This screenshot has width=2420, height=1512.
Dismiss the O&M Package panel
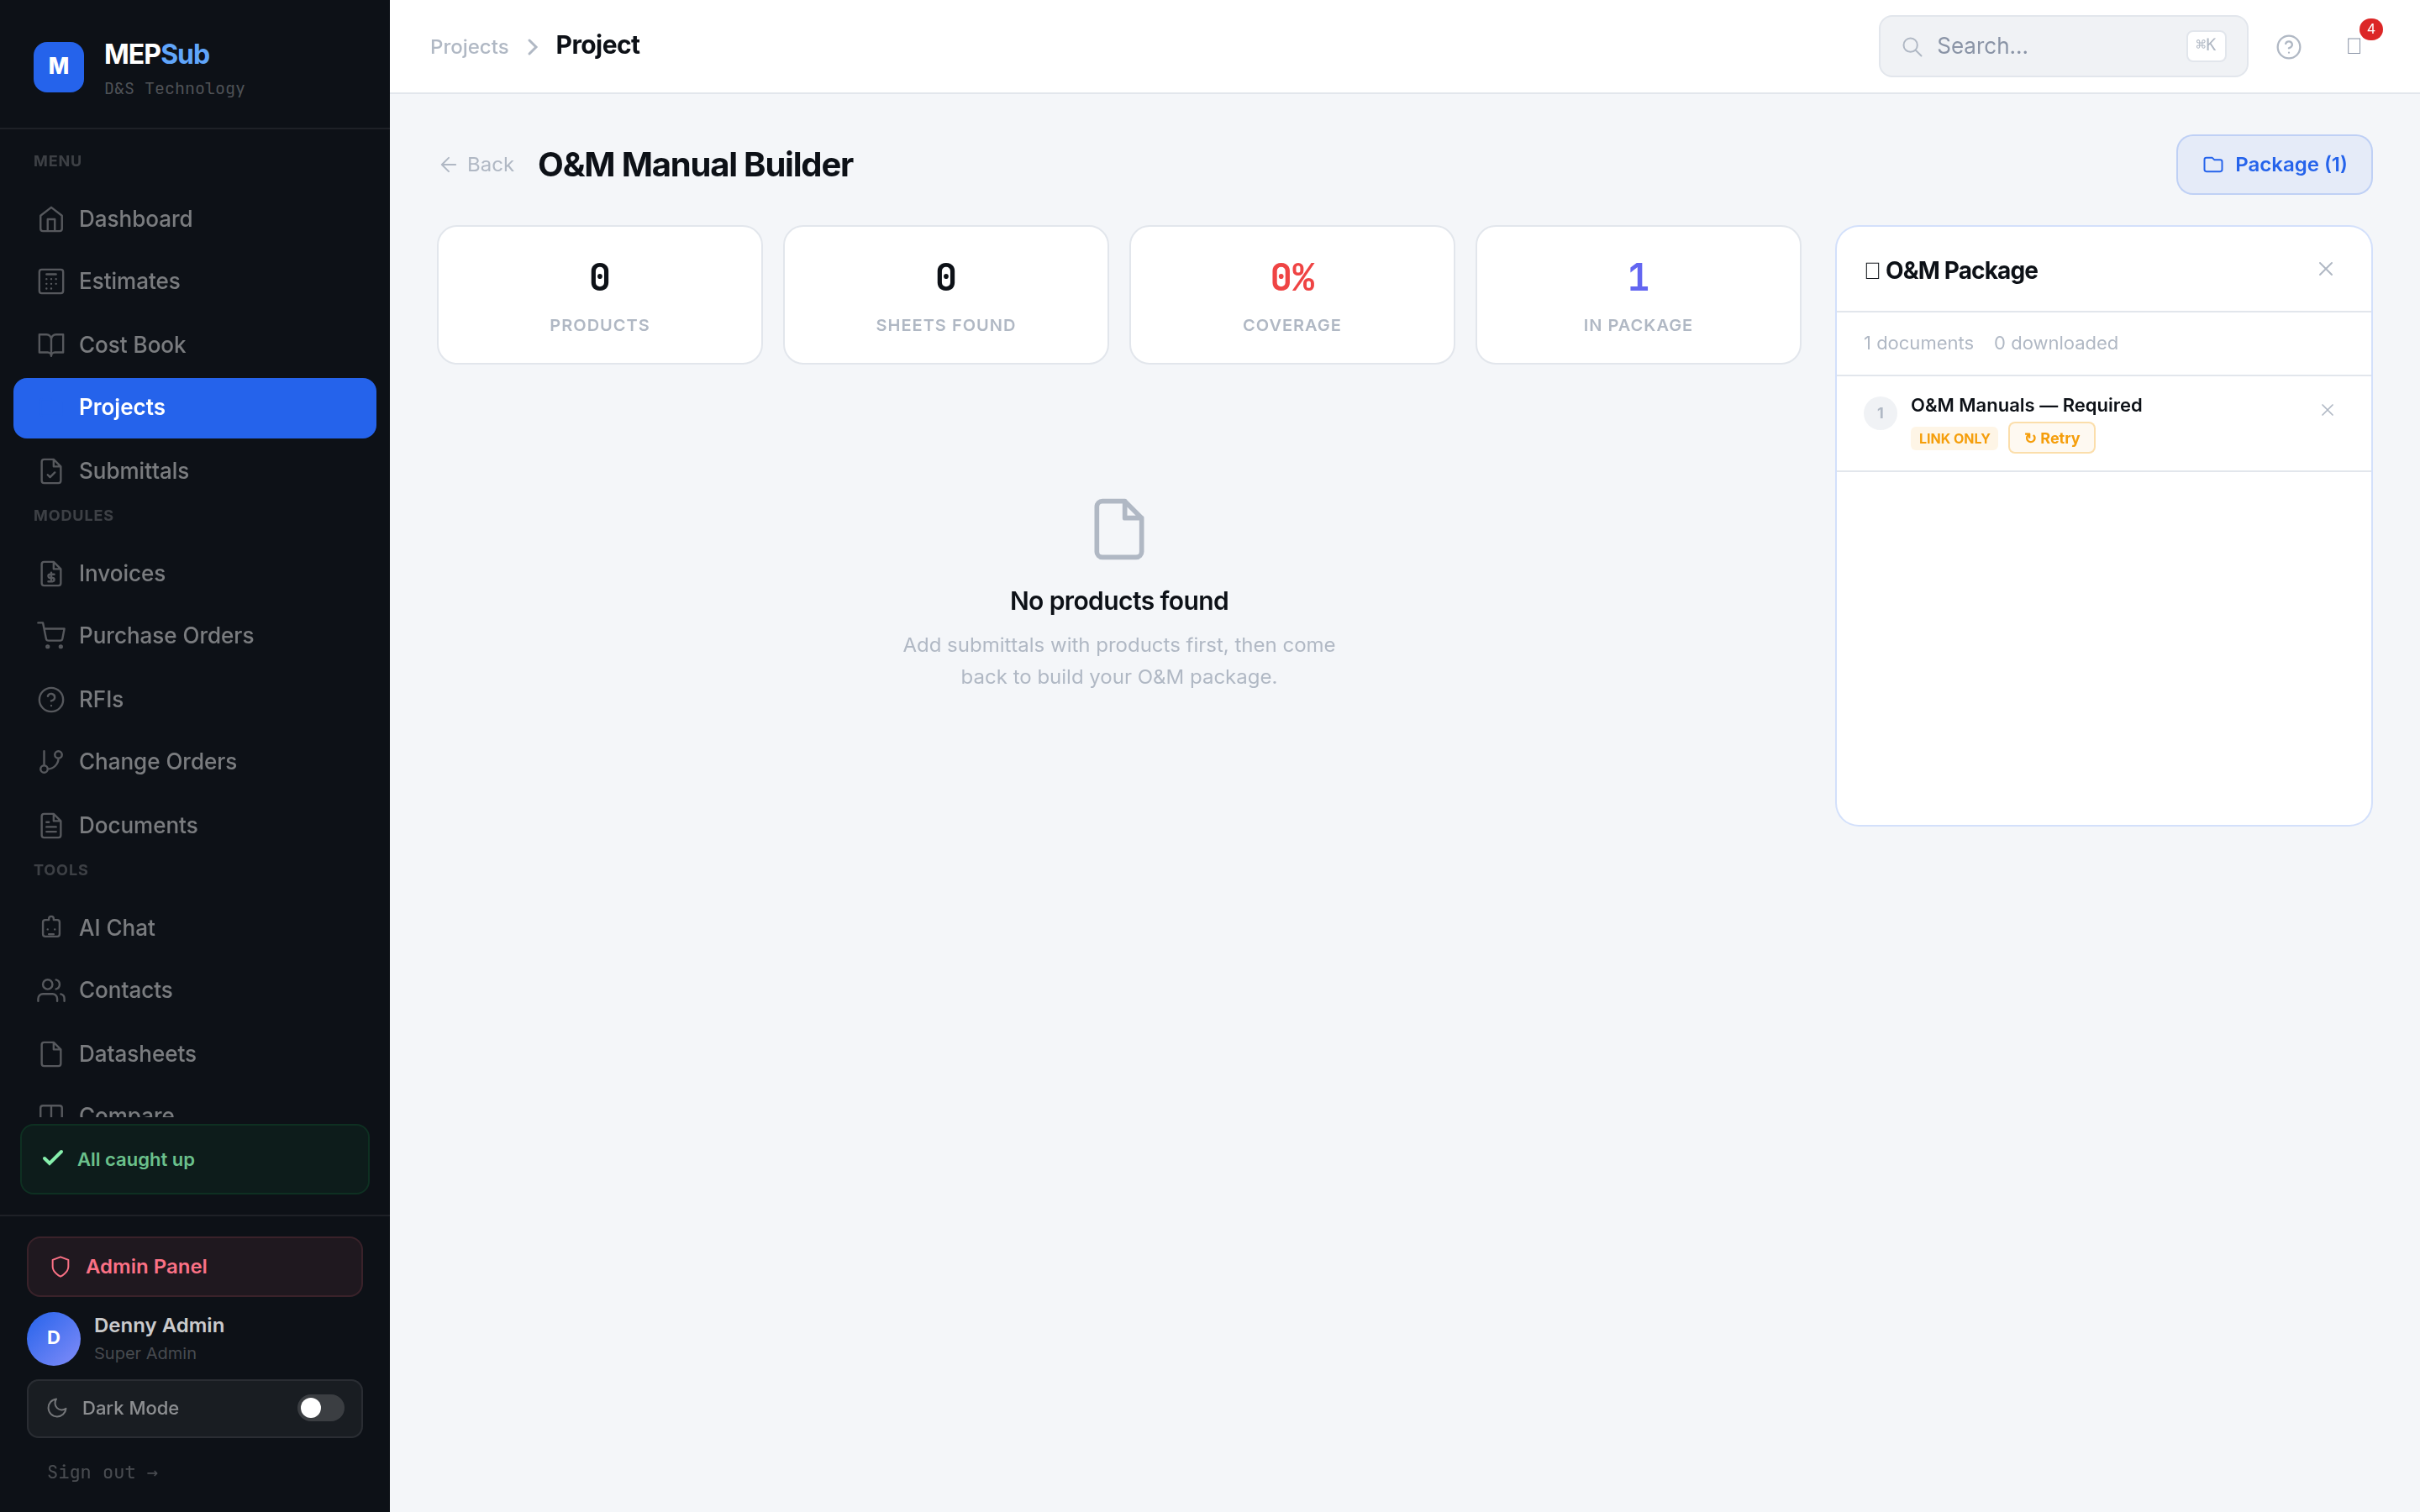2326,269
